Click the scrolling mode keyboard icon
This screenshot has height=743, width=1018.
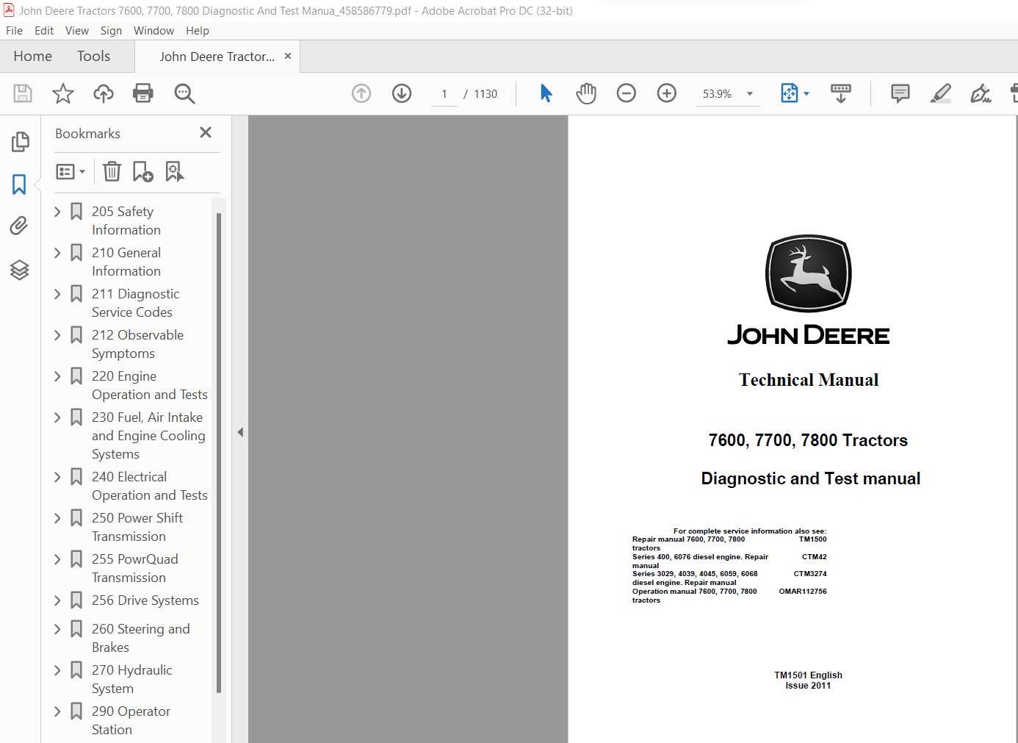click(x=841, y=93)
